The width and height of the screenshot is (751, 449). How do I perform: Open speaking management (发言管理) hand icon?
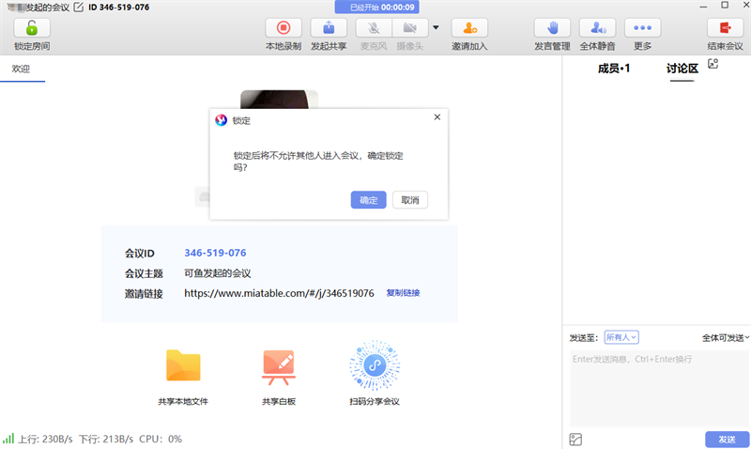click(x=552, y=28)
